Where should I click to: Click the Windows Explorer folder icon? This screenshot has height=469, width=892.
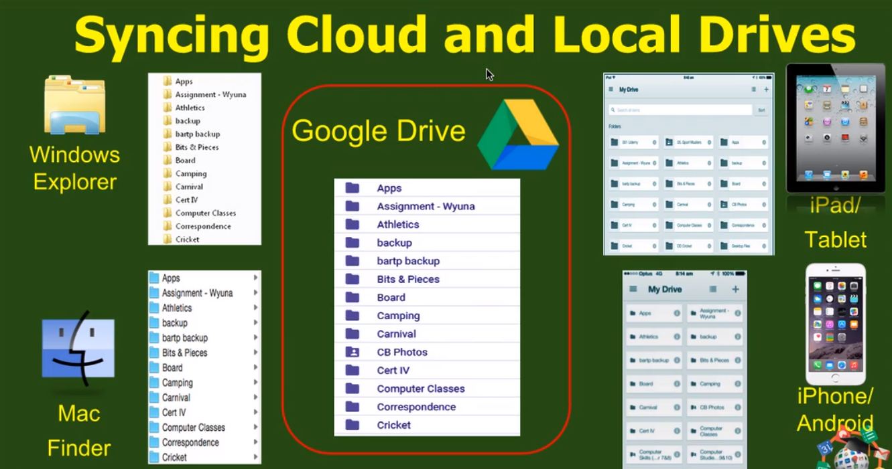point(74,104)
